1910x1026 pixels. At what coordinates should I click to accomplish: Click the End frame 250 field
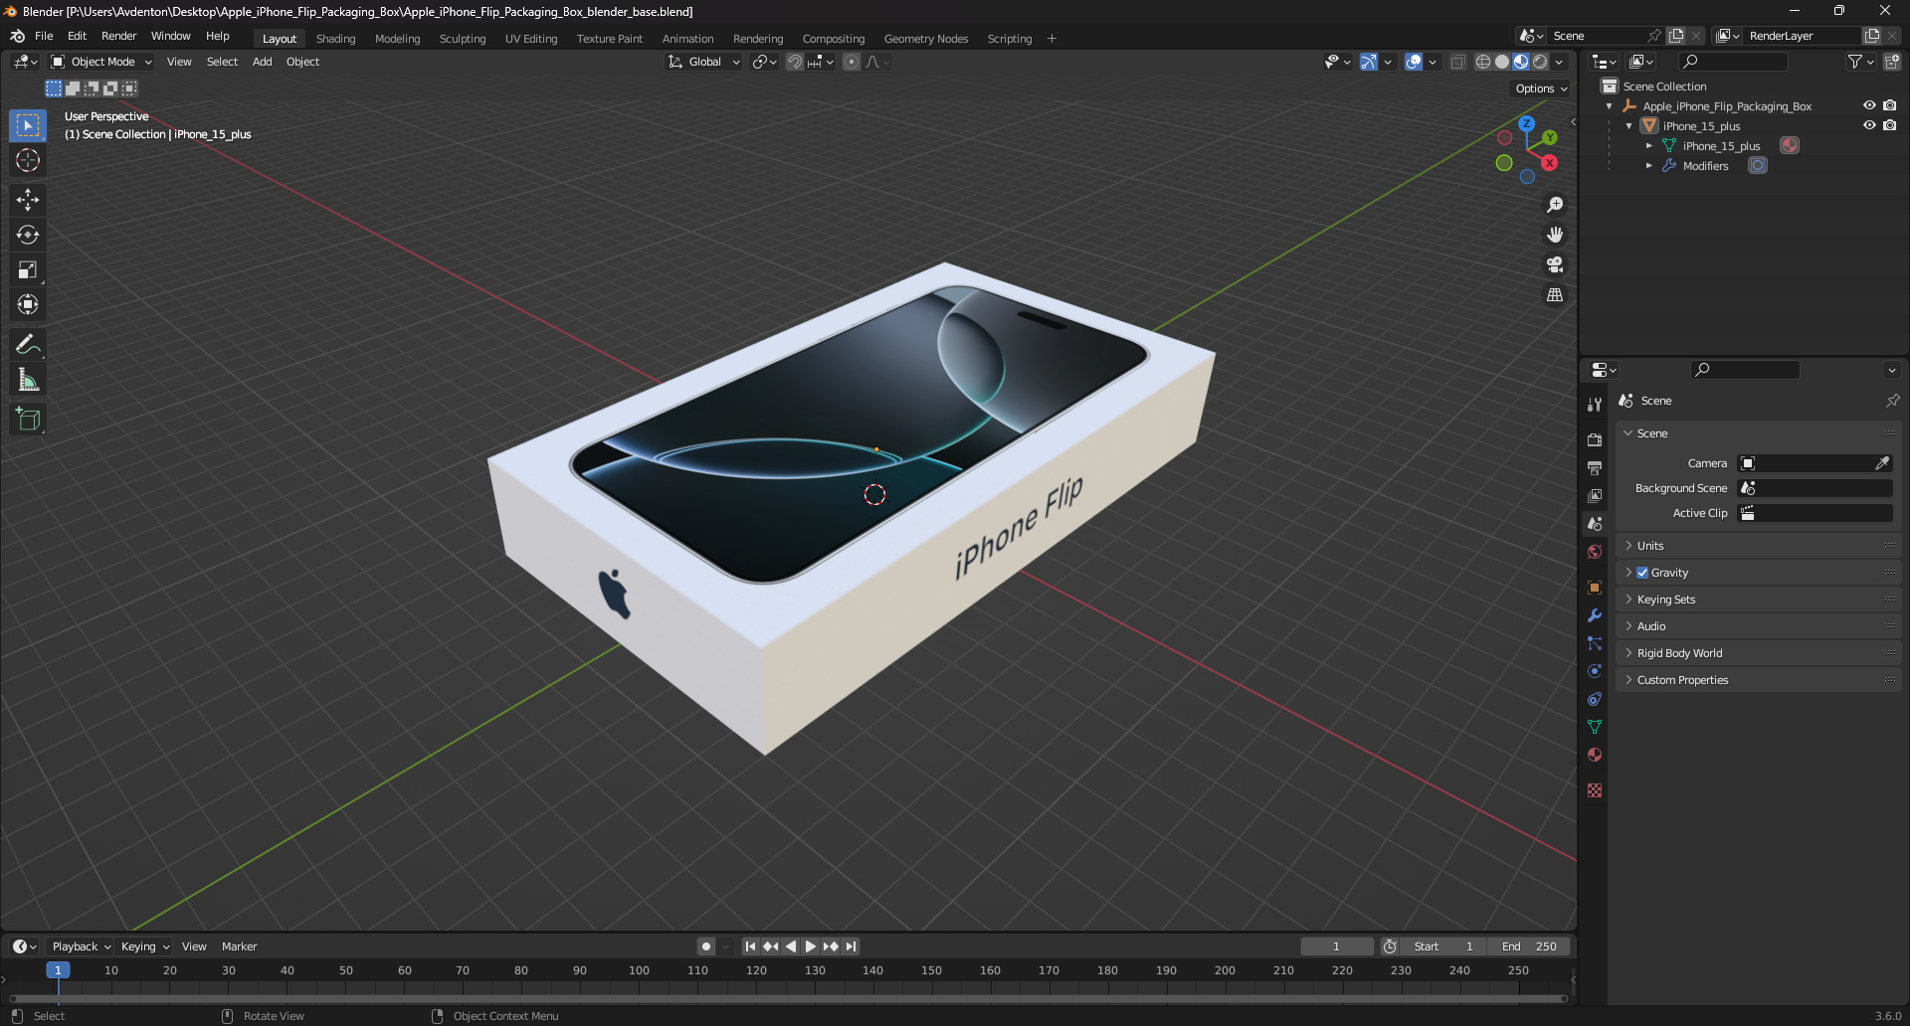pyautogui.click(x=1530, y=946)
